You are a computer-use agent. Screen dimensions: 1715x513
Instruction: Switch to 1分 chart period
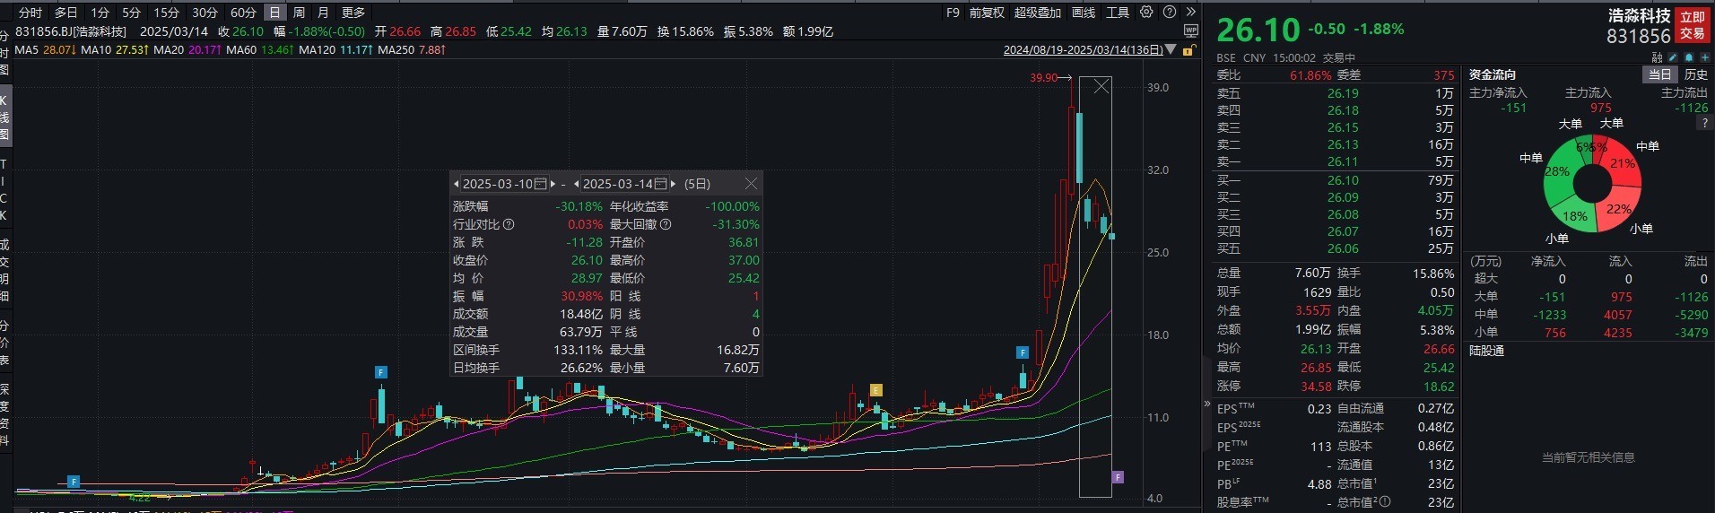pos(100,13)
